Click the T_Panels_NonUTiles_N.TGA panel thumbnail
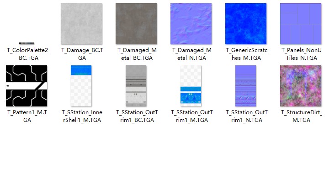329x185 pixels. tap(301, 24)
